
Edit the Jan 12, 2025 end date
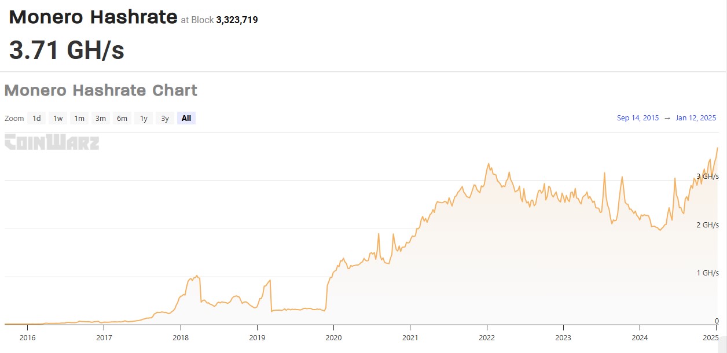coord(696,118)
